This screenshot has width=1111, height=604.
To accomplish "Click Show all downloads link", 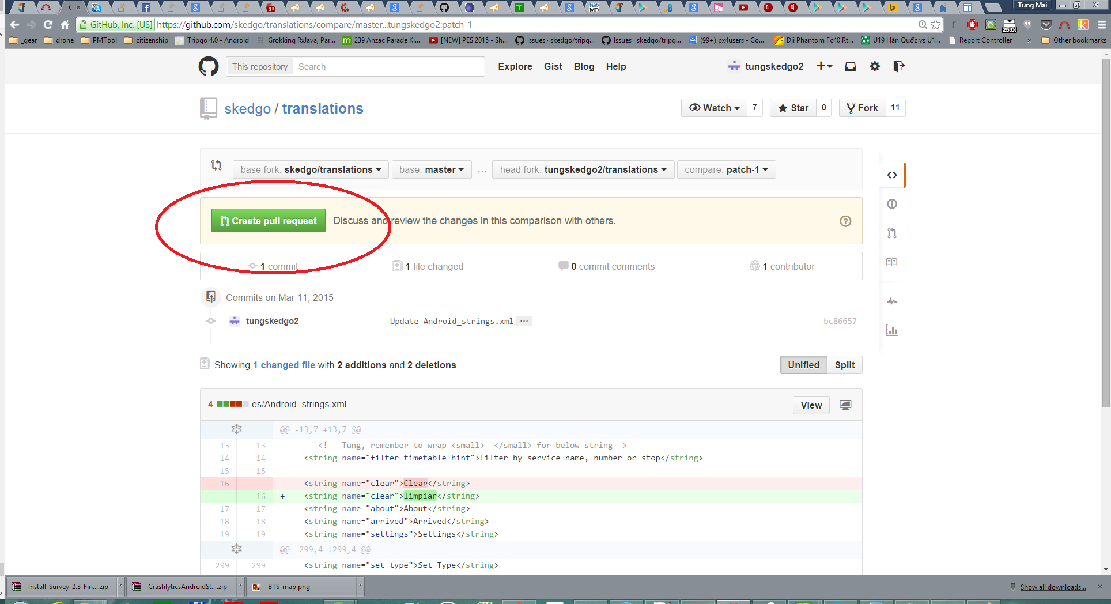I will 1053,587.
